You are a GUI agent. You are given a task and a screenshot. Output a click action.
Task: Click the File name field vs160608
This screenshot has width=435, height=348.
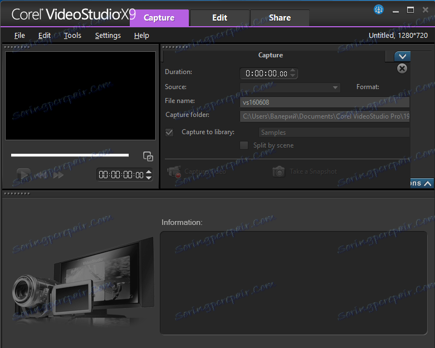[x=325, y=102]
